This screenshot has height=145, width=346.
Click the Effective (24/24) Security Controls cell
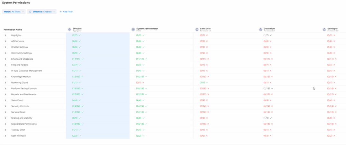point(77,106)
